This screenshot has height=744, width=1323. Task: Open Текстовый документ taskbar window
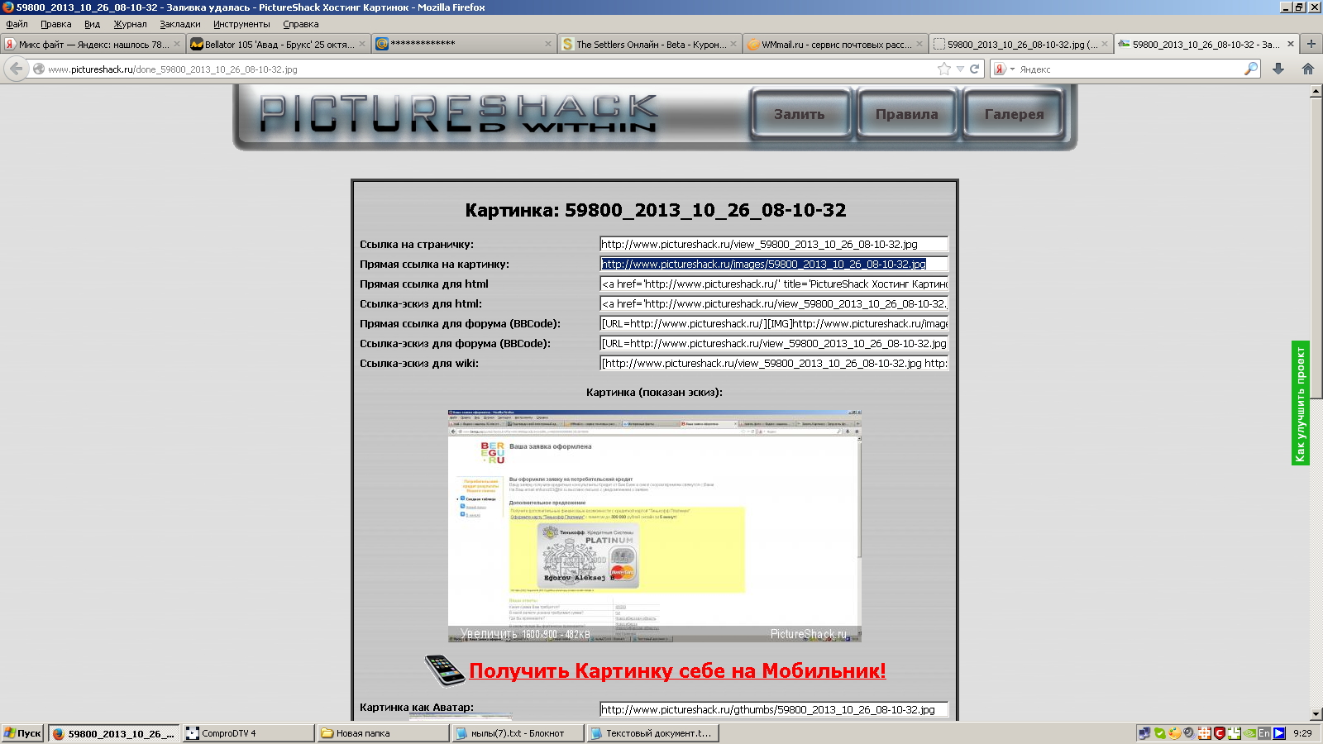point(652,733)
